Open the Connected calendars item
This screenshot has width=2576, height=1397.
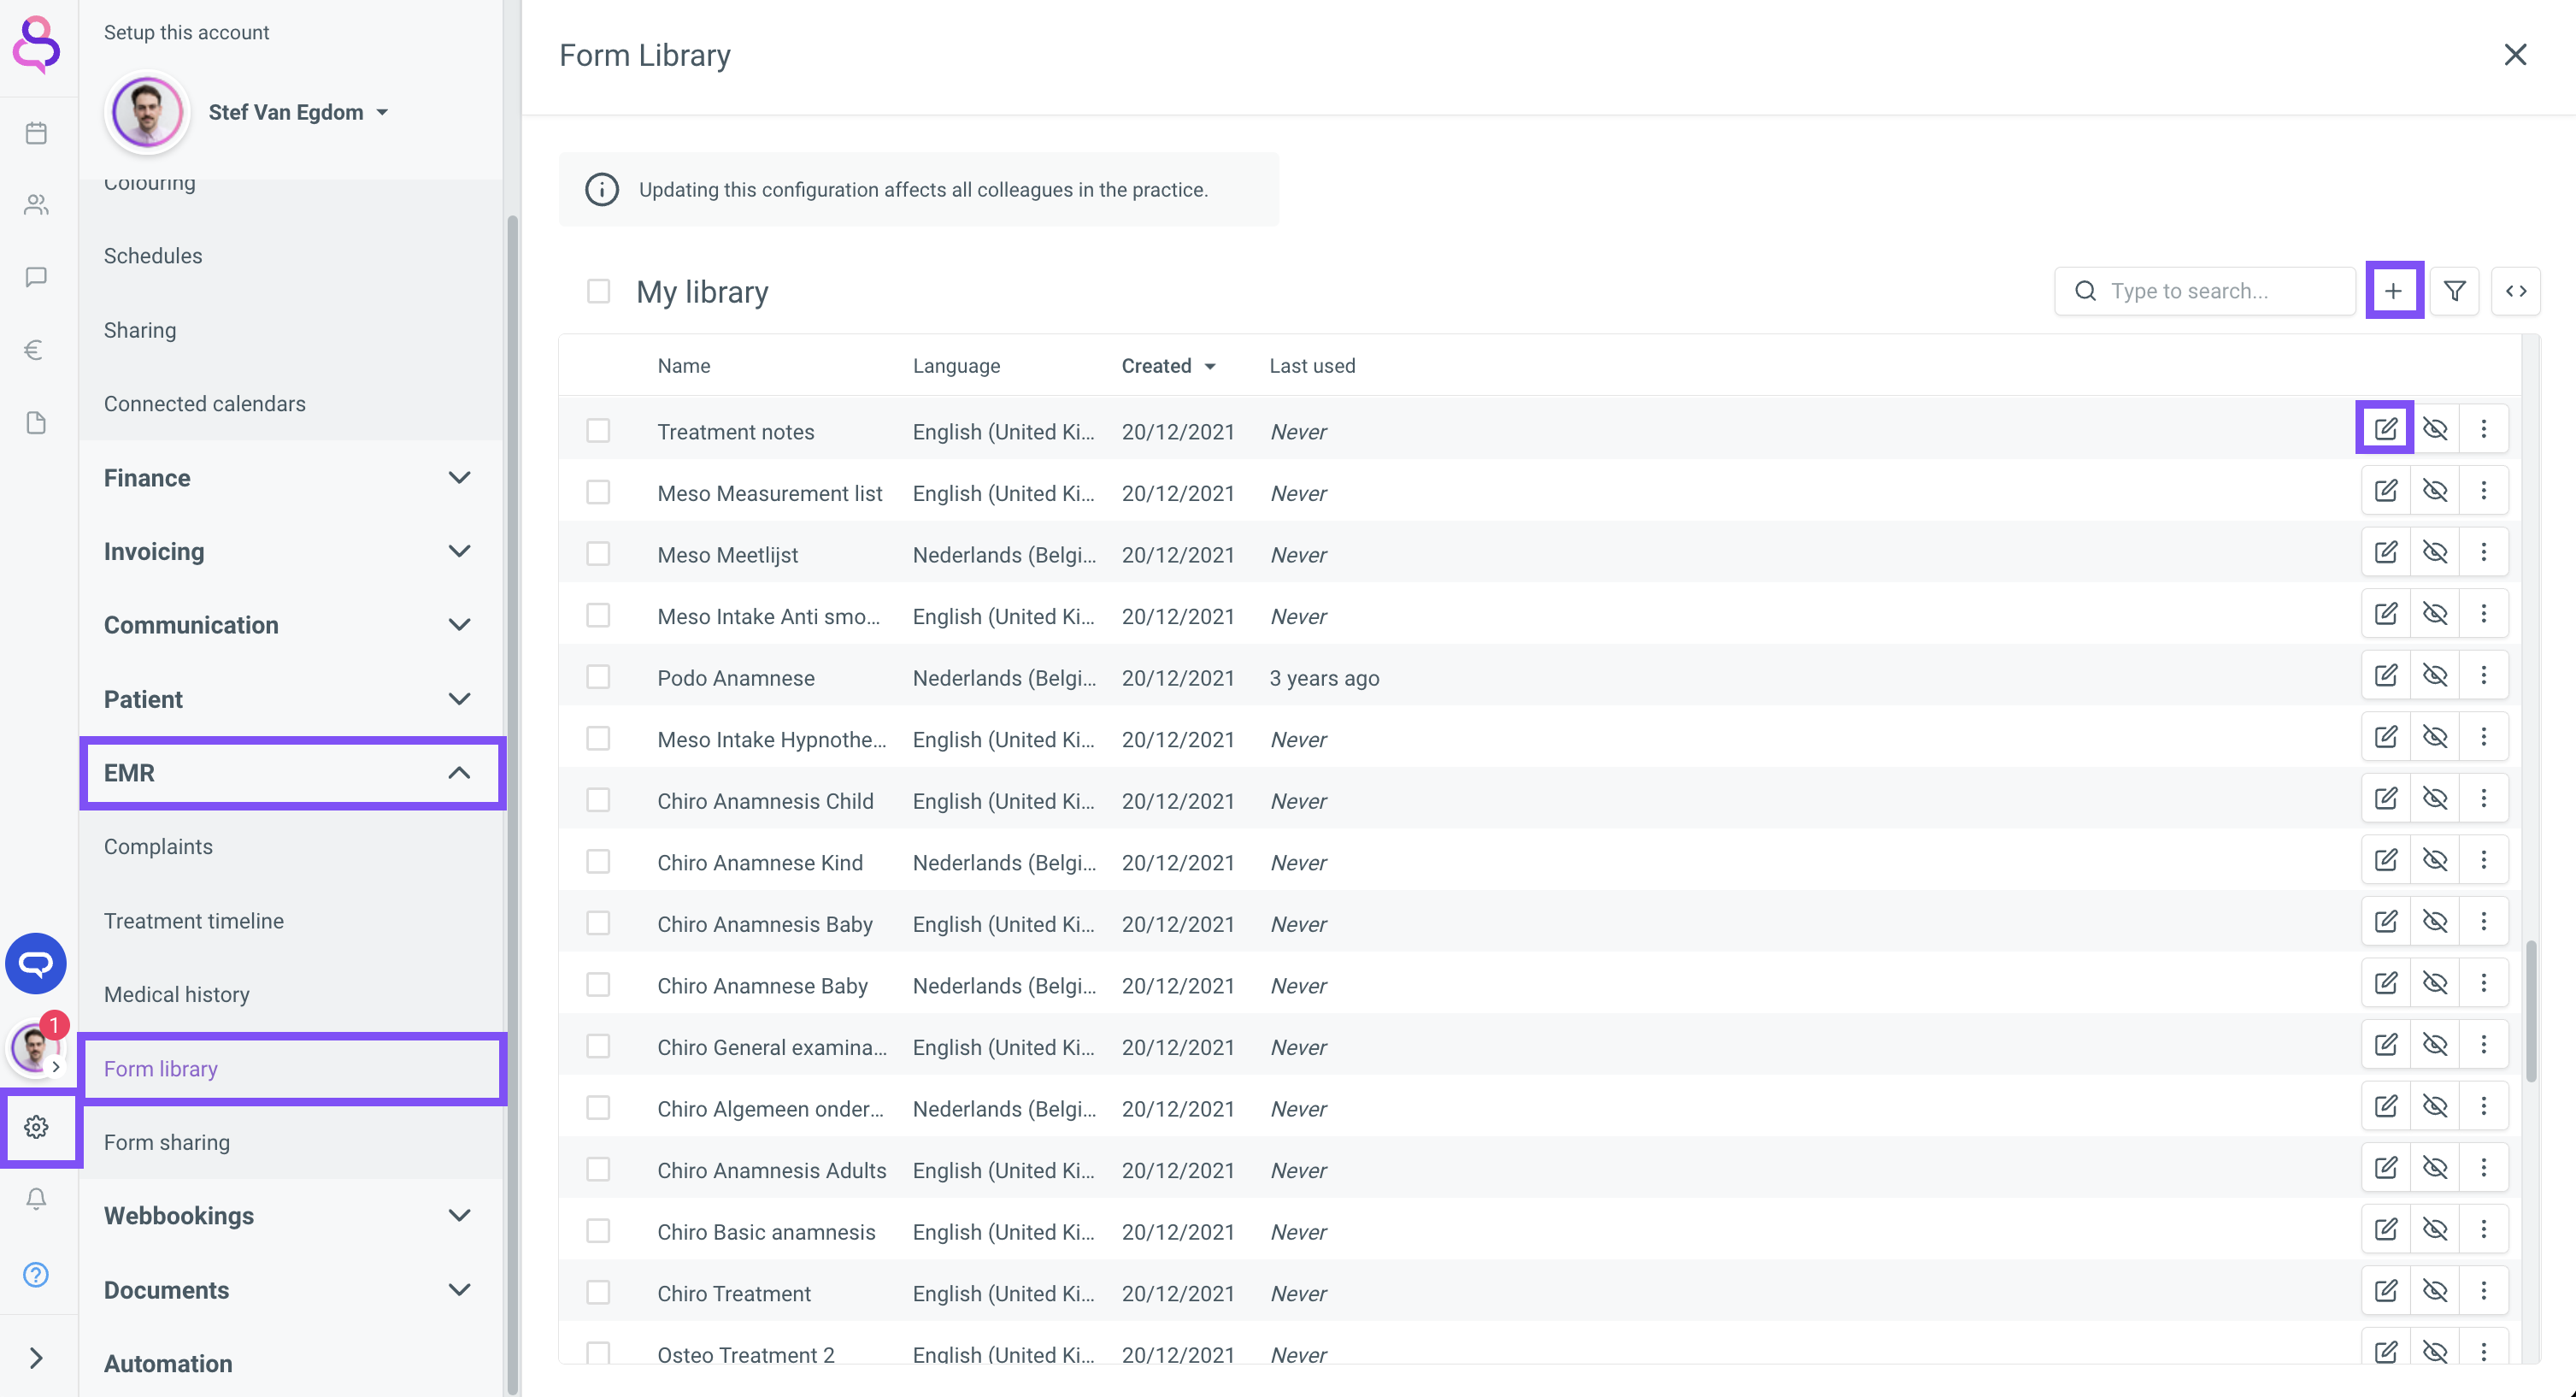[x=290, y=404]
